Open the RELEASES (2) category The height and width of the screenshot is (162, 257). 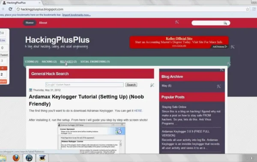[69, 62]
